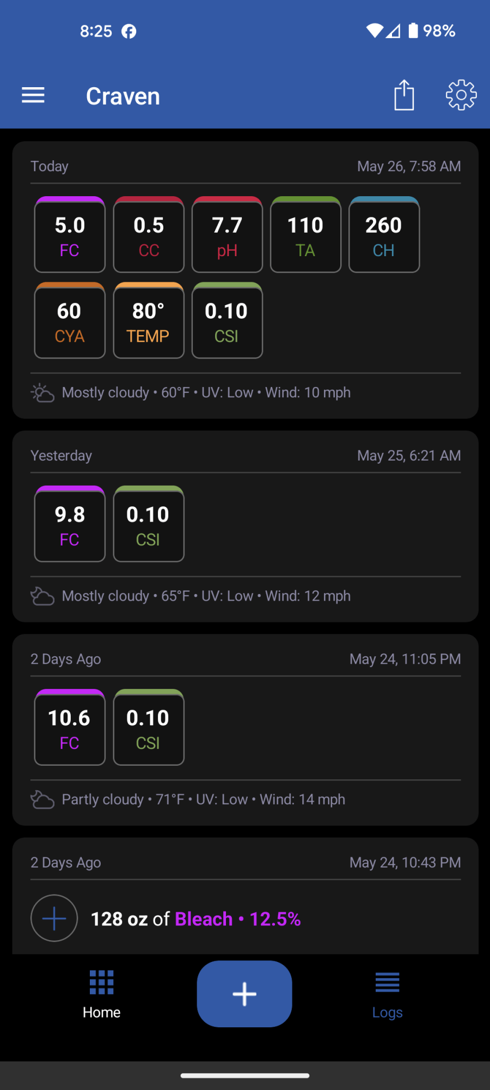Viewport: 490px width, 1090px height.
Task: Tap the cloudy weather icon under Today
Action: tap(42, 393)
